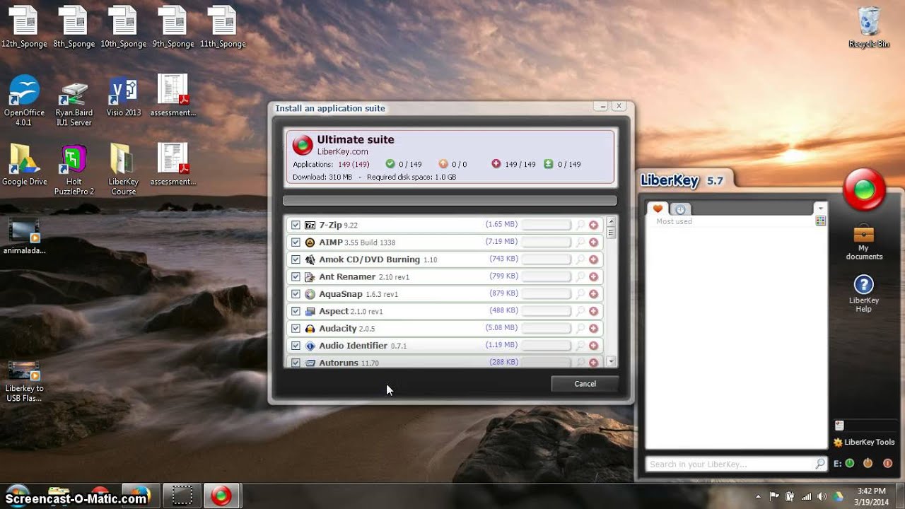
Task: Click the red plus icon for Audacity
Action: (x=593, y=329)
